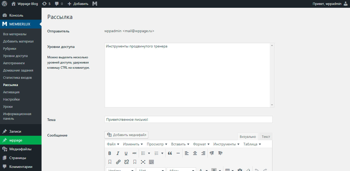Click the numbered list icon

click(x=157, y=153)
